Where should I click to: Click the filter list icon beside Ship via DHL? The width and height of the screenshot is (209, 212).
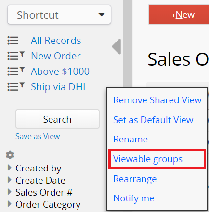(16, 86)
